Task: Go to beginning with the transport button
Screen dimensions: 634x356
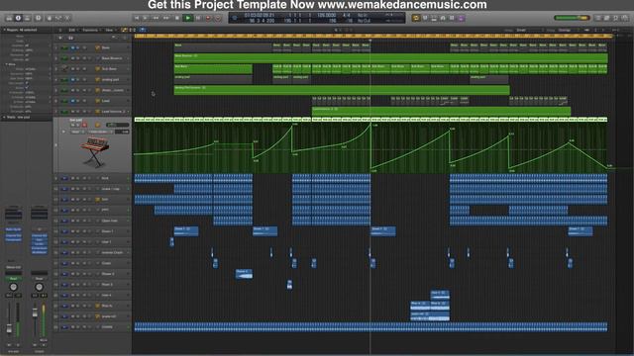Action: [x=137, y=18]
